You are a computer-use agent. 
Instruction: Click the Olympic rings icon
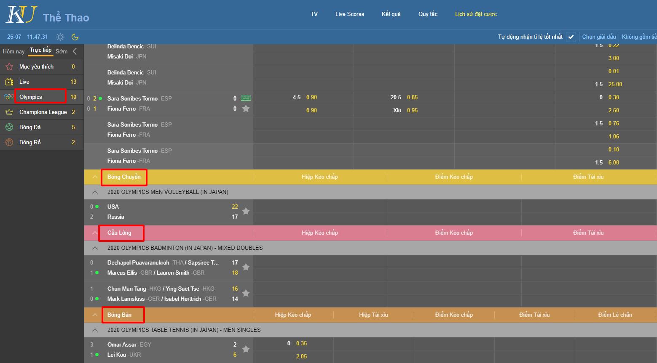[9, 97]
